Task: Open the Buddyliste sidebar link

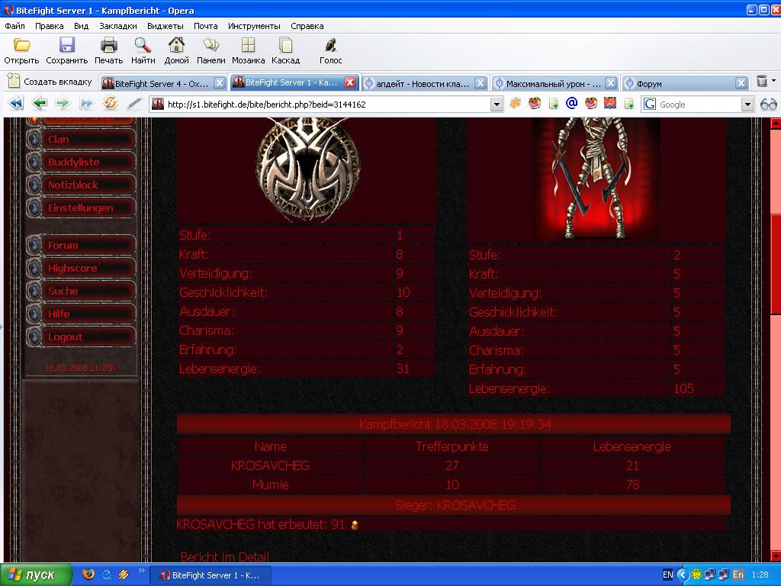Action: tap(73, 163)
